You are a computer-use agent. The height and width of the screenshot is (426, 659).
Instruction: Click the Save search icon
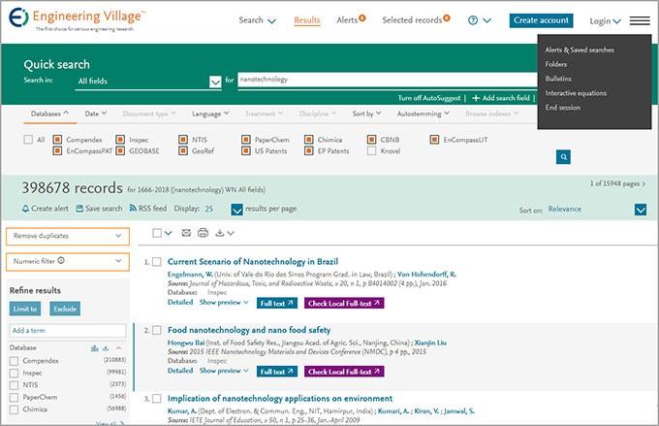tap(79, 209)
